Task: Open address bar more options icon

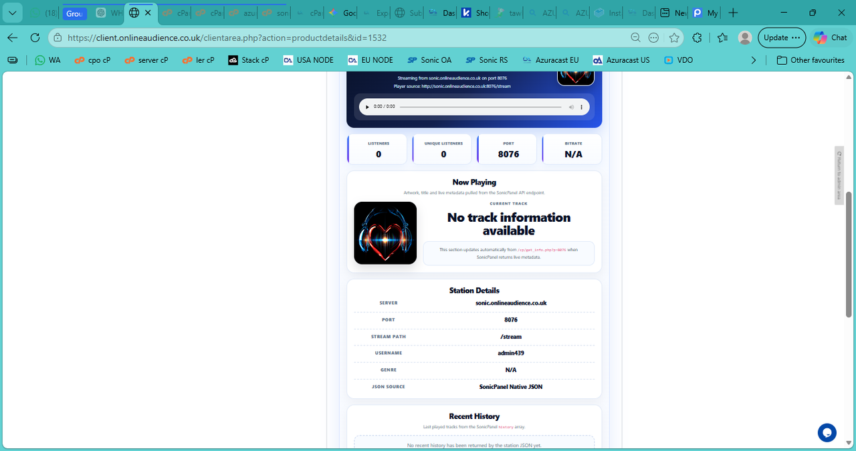Action: pyautogui.click(x=654, y=37)
